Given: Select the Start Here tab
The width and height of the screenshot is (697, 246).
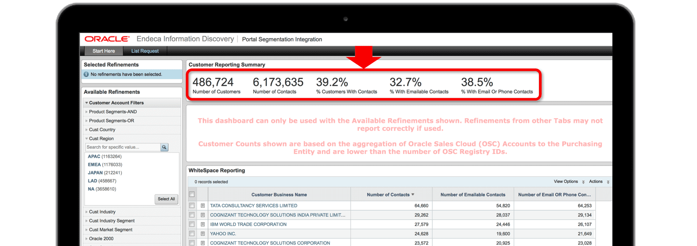Looking at the screenshot, I should 103,51.
